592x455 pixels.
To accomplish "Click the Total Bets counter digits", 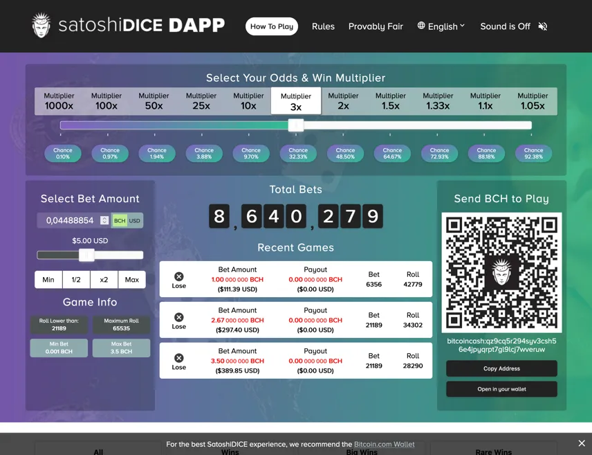I will 296,216.
